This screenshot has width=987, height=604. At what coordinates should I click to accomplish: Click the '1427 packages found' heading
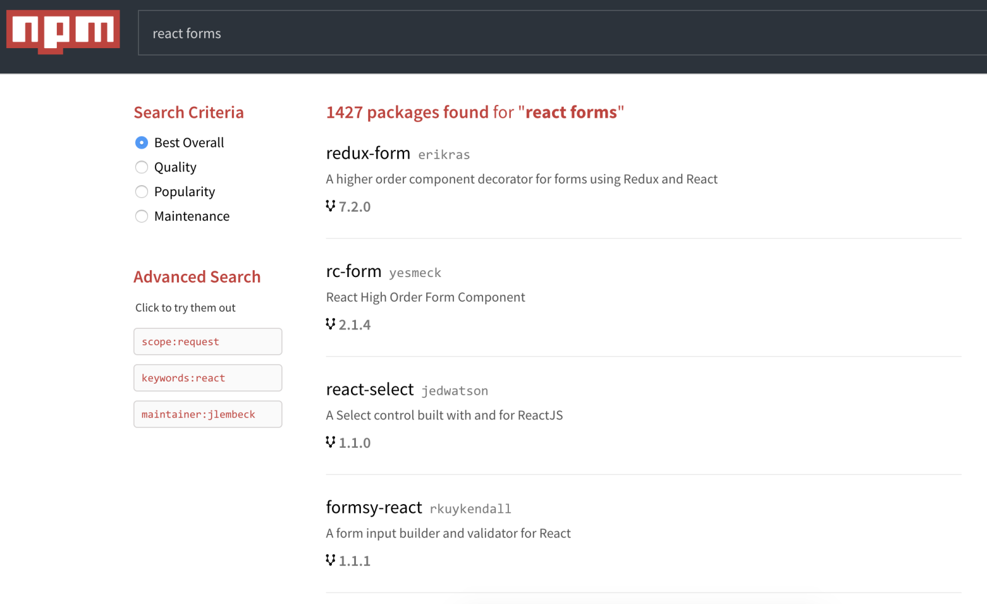[x=475, y=112]
